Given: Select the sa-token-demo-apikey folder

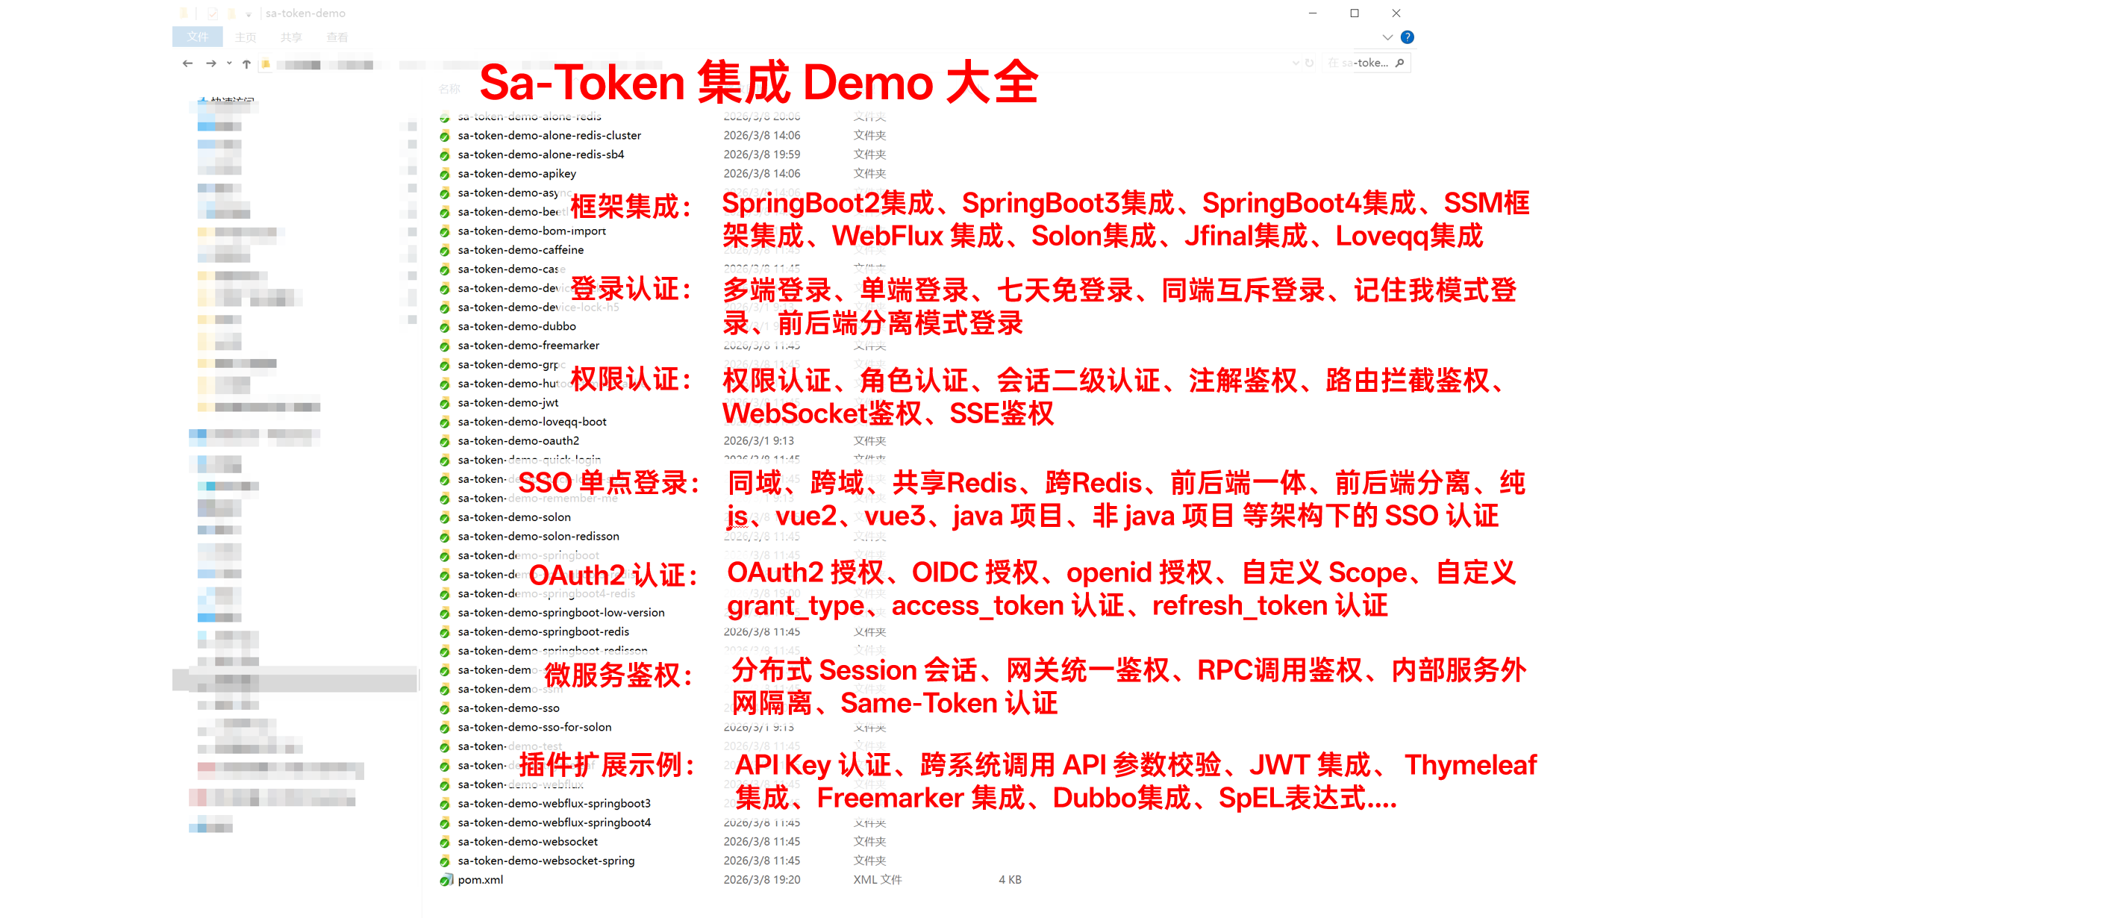Looking at the screenshot, I should pos(516,173).
